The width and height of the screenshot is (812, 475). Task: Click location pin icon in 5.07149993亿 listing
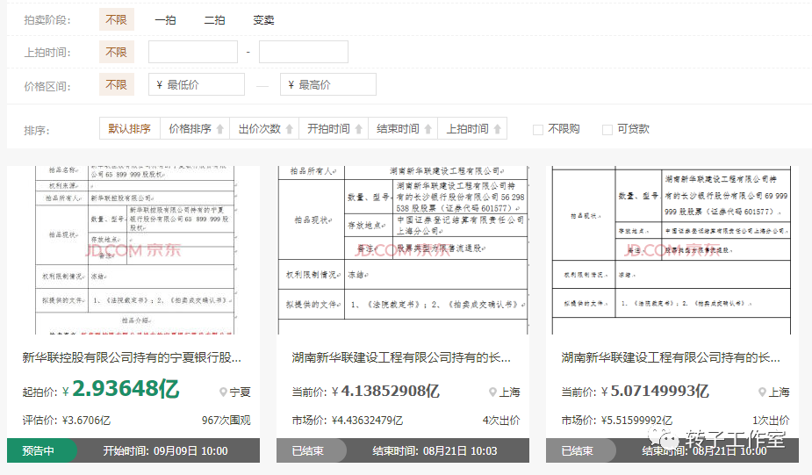[x=762, y=392]
